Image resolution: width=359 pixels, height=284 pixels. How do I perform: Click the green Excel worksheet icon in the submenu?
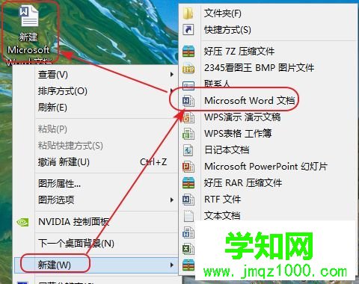tap(188, 249)
